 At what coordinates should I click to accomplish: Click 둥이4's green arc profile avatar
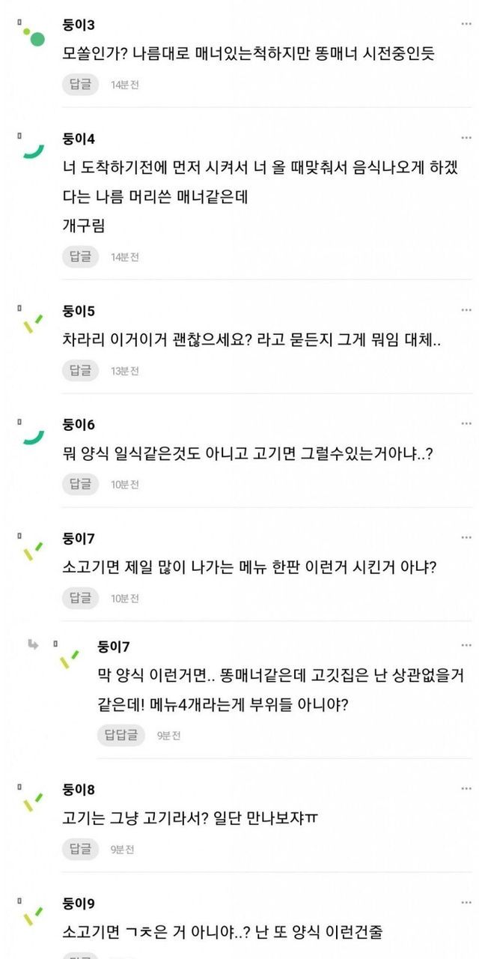[34, 150]
